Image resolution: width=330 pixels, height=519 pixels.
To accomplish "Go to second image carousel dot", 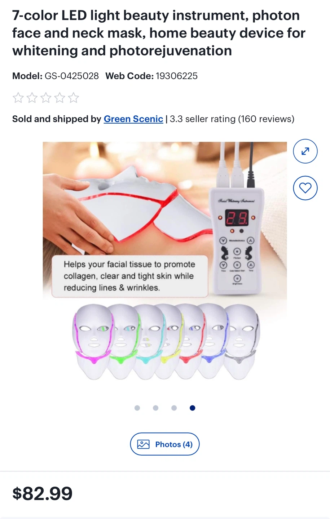I will (x=155, y=408).
